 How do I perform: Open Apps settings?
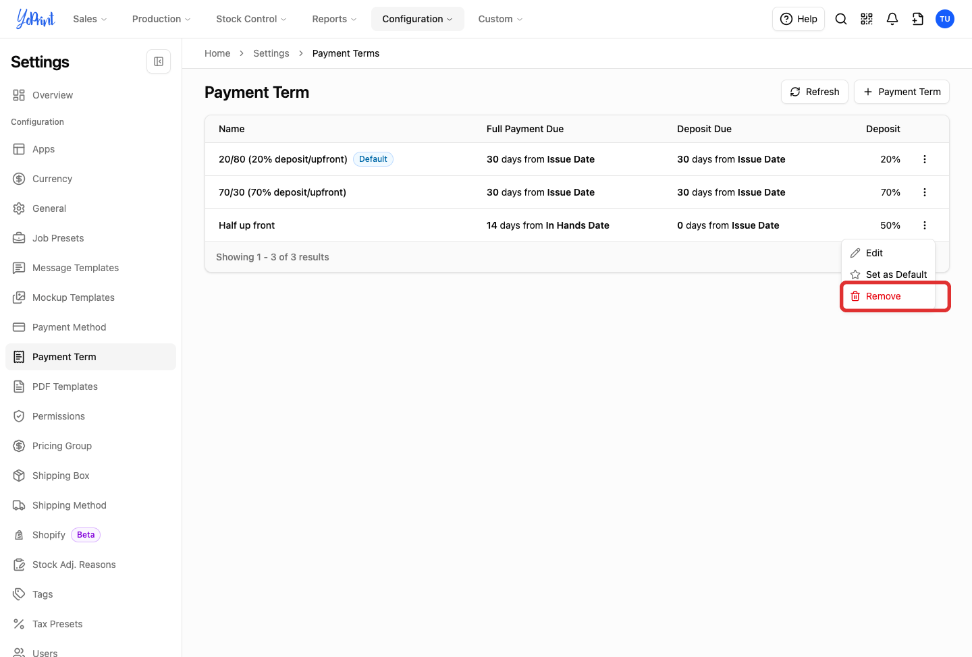pyautogui.click(x=90, y=149)
